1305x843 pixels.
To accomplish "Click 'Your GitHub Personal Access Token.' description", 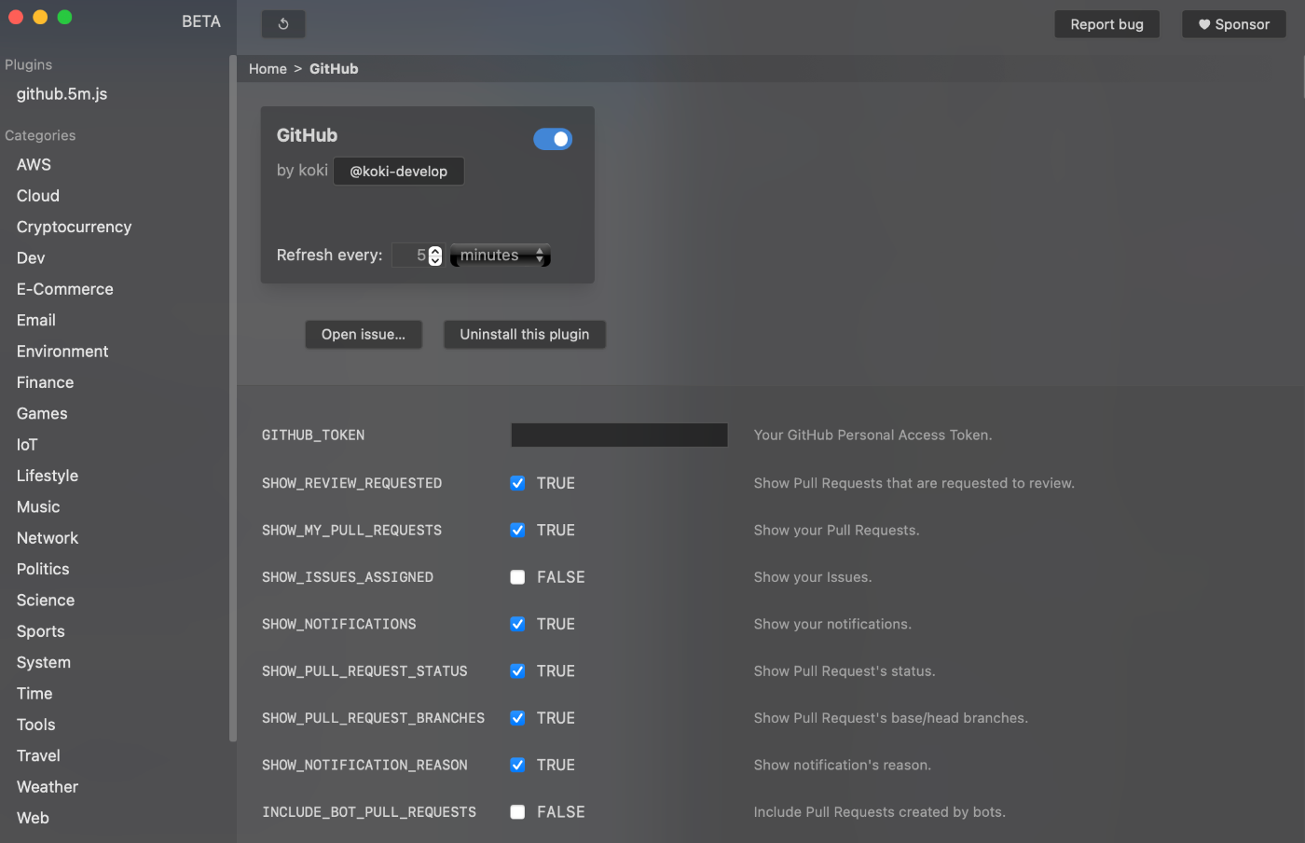I will (x=872, y=435).
